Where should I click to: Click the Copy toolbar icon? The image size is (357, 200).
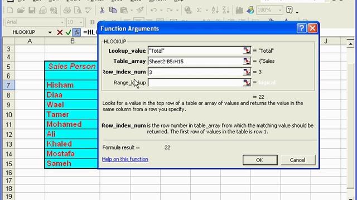(113, 10)
